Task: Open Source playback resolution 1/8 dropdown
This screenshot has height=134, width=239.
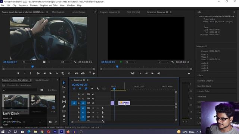Action: 66,62
